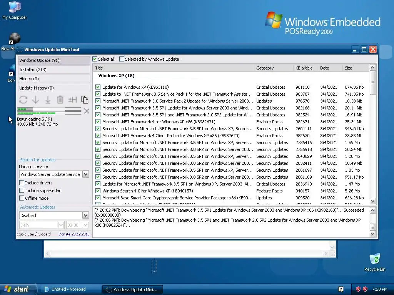This screenshot has width=394, height=295.
Task: Select KB article cell 2861189
Action: (x=303, y=177)
